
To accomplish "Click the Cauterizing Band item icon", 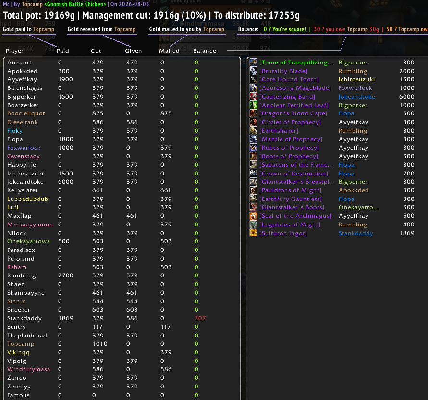I will tap(253, 97).
